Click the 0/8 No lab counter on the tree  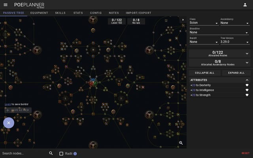pos(136,21)
